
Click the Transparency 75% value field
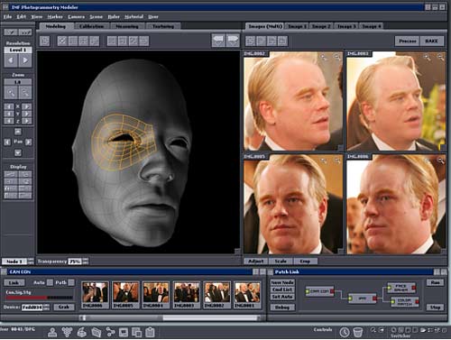pos(75,262)
